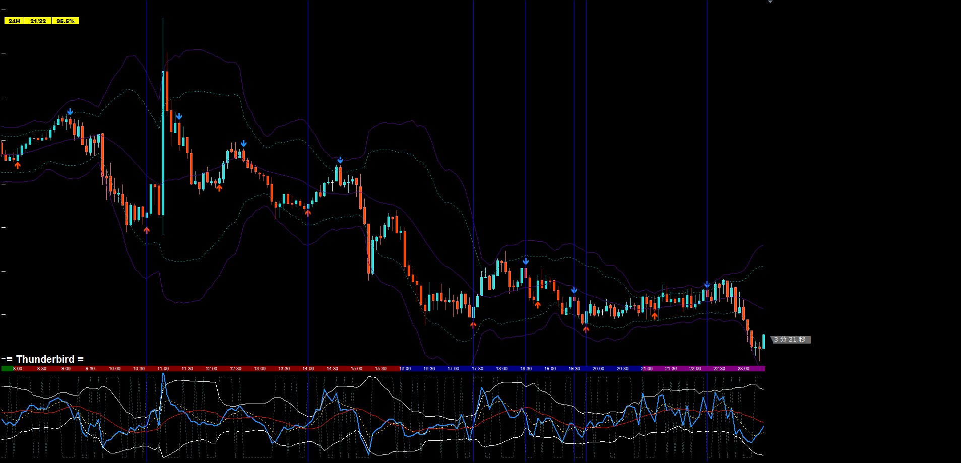The width and height of the screenshot is (961, 463).
Task: Click the blue sell arrow near 12:40
Action: pyautogui.click(x=243, y=144)
